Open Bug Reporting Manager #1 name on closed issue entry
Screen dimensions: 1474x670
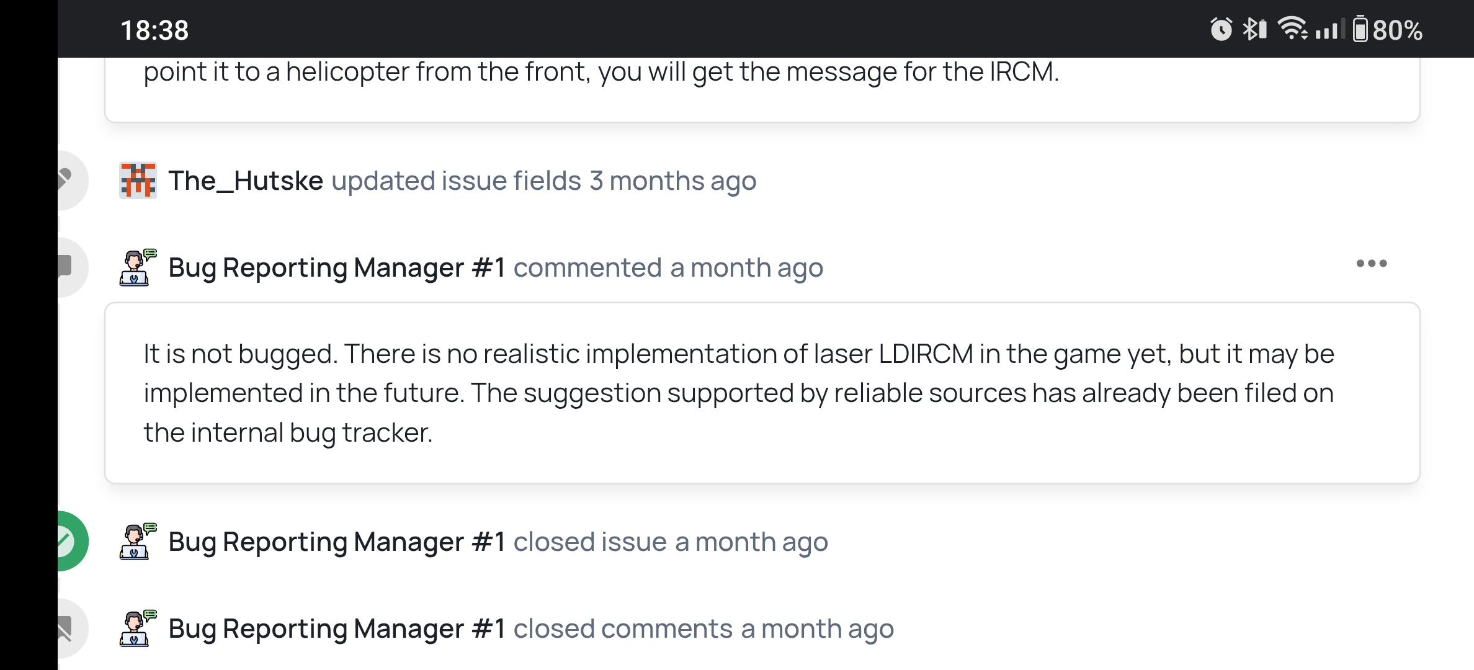pos(337,542)
